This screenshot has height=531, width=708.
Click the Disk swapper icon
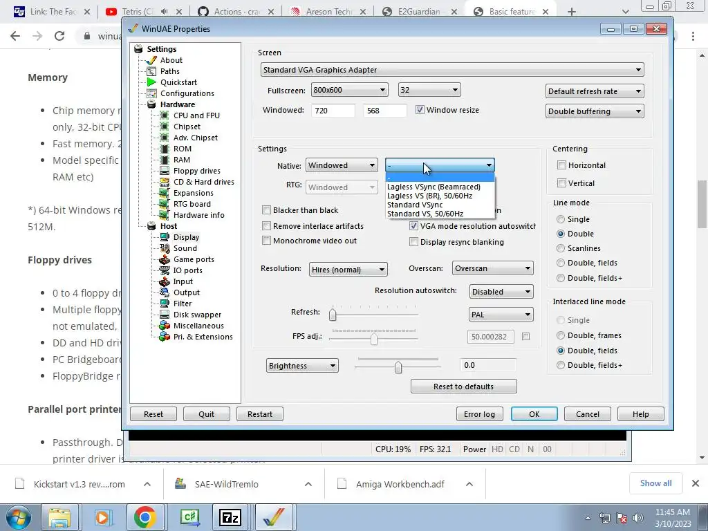(165, 315)
